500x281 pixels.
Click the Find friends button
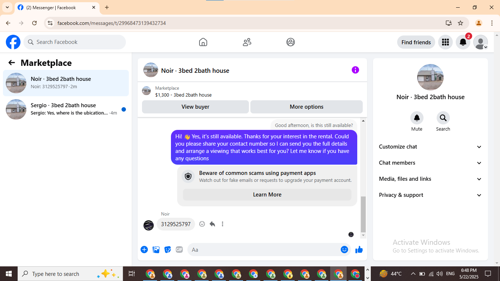[x=416, y=42]
